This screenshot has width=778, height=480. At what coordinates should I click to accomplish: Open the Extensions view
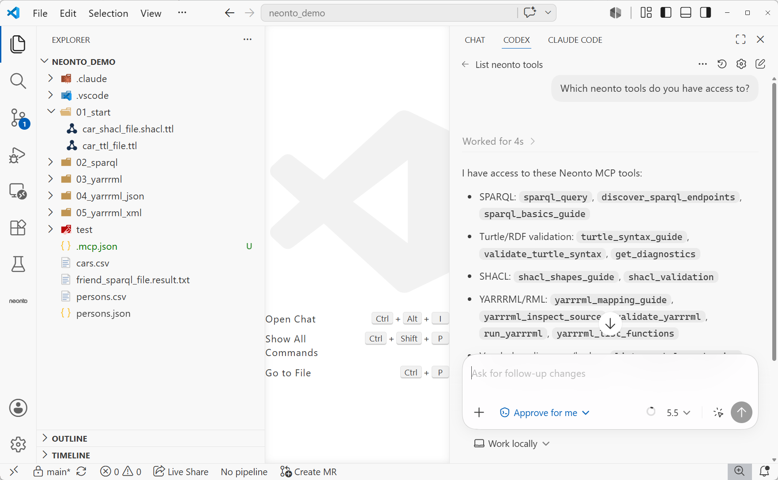[18, 228]
